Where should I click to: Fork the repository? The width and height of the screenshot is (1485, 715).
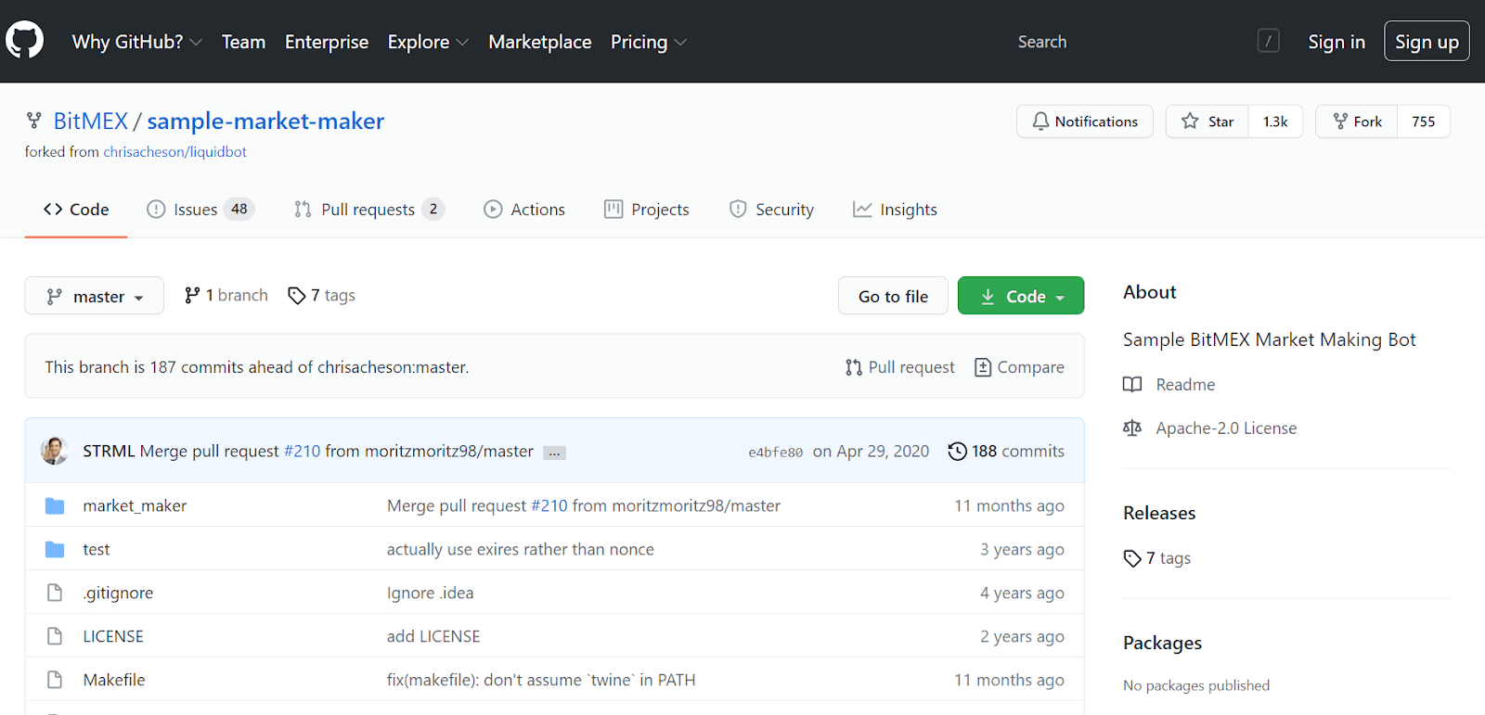click(x=1357, y=121)
